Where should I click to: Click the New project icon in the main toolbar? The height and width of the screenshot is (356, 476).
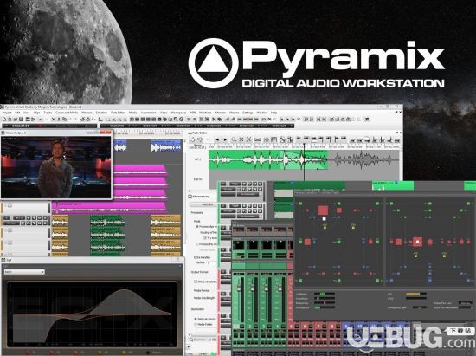coord(4,120)
